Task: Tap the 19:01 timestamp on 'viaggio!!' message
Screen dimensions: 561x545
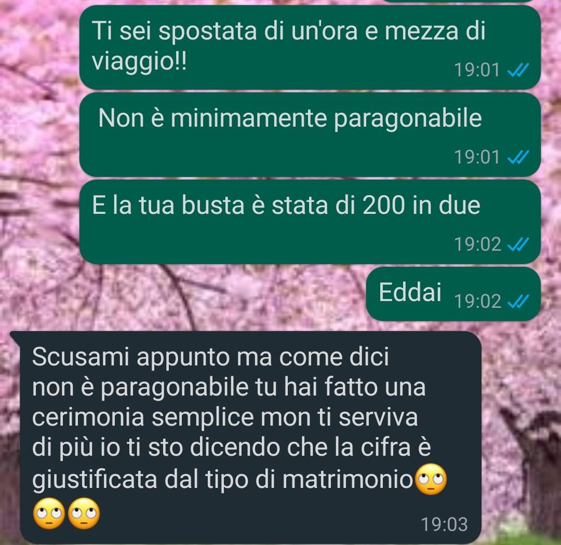Action: point(476,70)
